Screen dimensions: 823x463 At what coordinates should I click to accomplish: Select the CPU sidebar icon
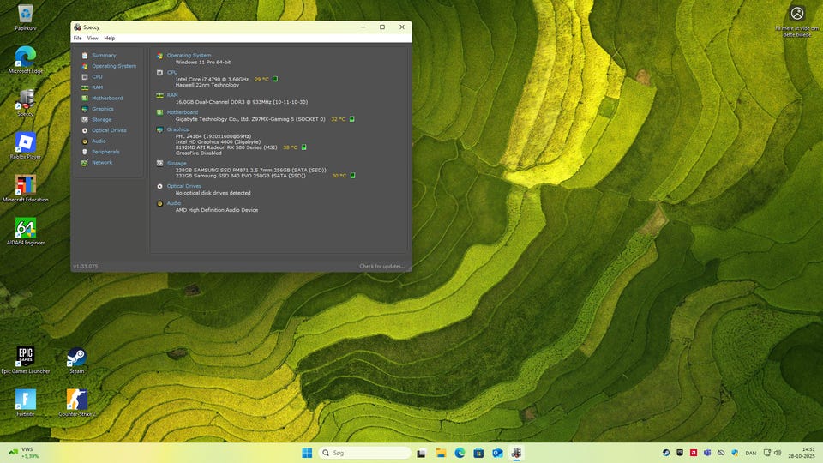pos(85,77)
